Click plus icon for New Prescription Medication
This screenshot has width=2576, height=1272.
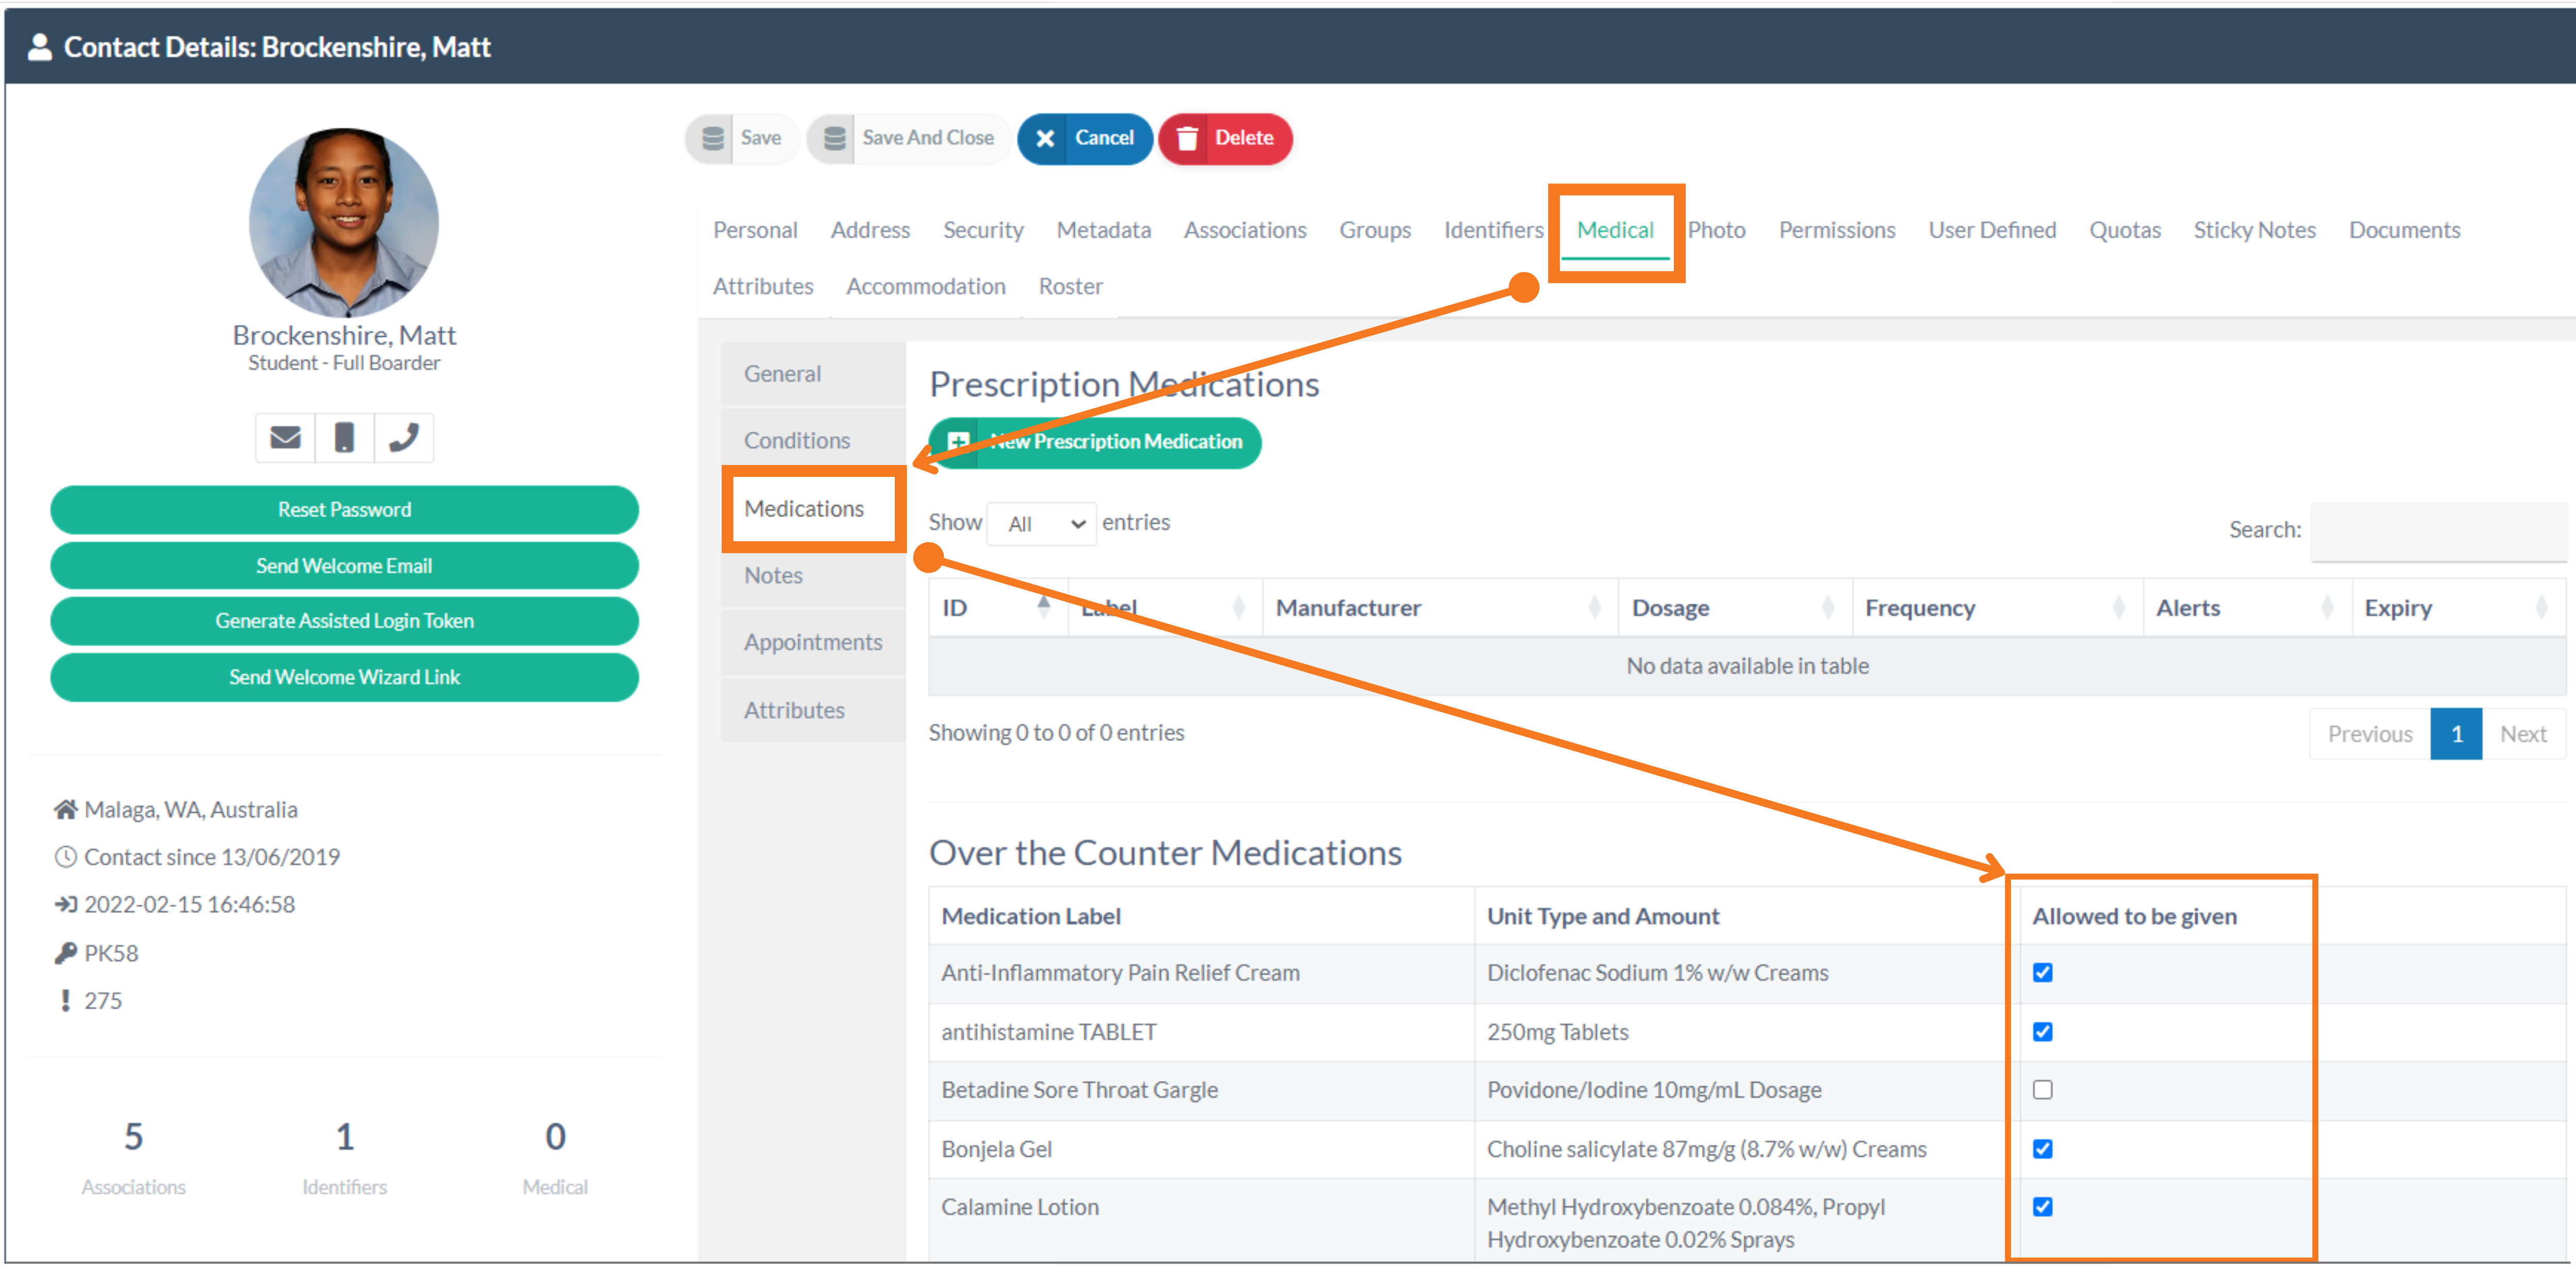tap(957, 442)
